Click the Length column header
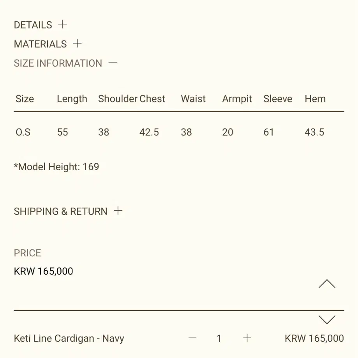The width and height of the screenshot is (358, 358). (x=72, y=99)
